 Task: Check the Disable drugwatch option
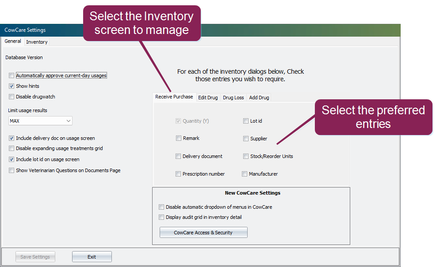click(x=11, y=97)
